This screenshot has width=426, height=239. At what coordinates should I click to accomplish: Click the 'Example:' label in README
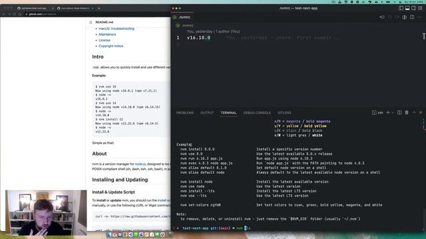(x=99, y=76)
